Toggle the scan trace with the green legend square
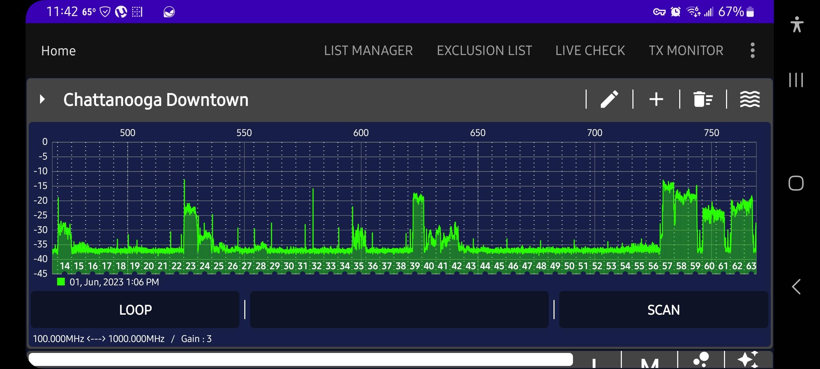 coord(61,282)
